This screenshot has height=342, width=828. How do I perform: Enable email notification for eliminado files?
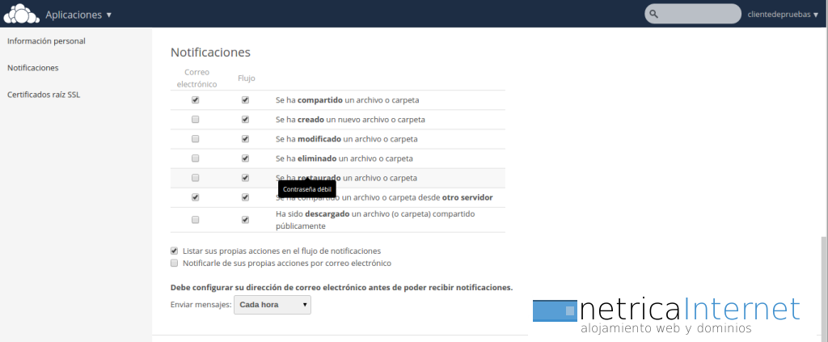coord(196,158)
